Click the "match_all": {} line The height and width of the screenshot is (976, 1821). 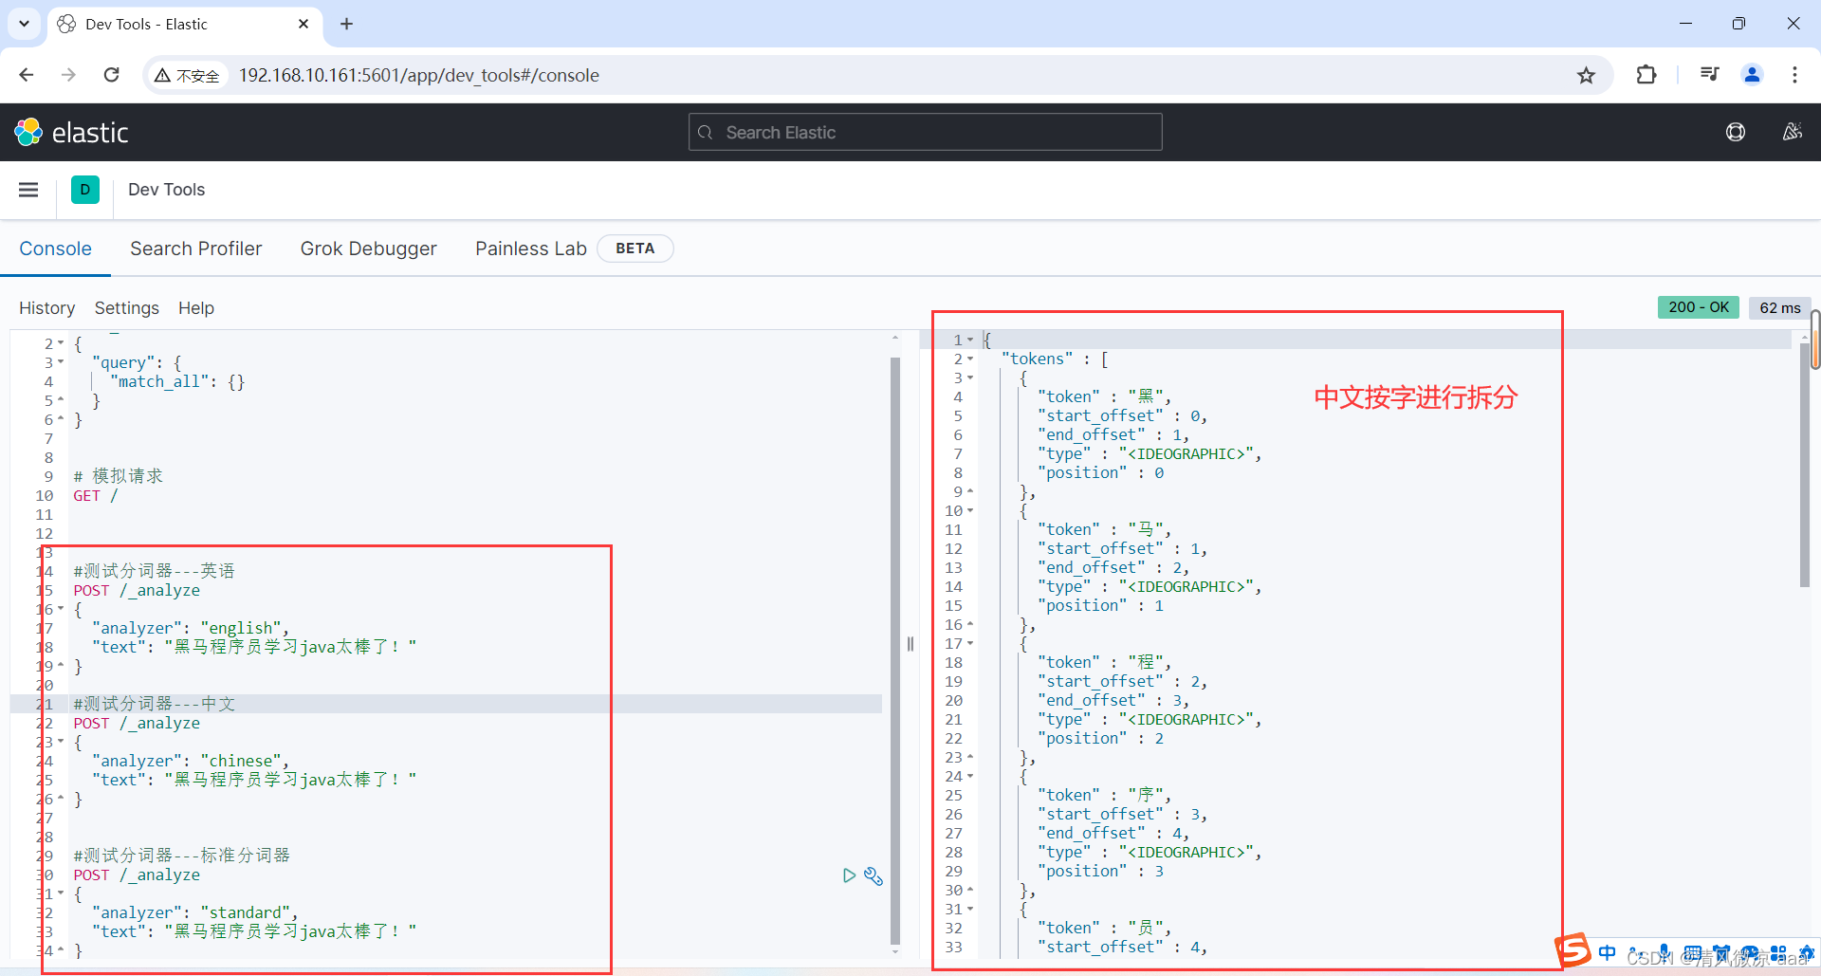[x=177, y=381]
